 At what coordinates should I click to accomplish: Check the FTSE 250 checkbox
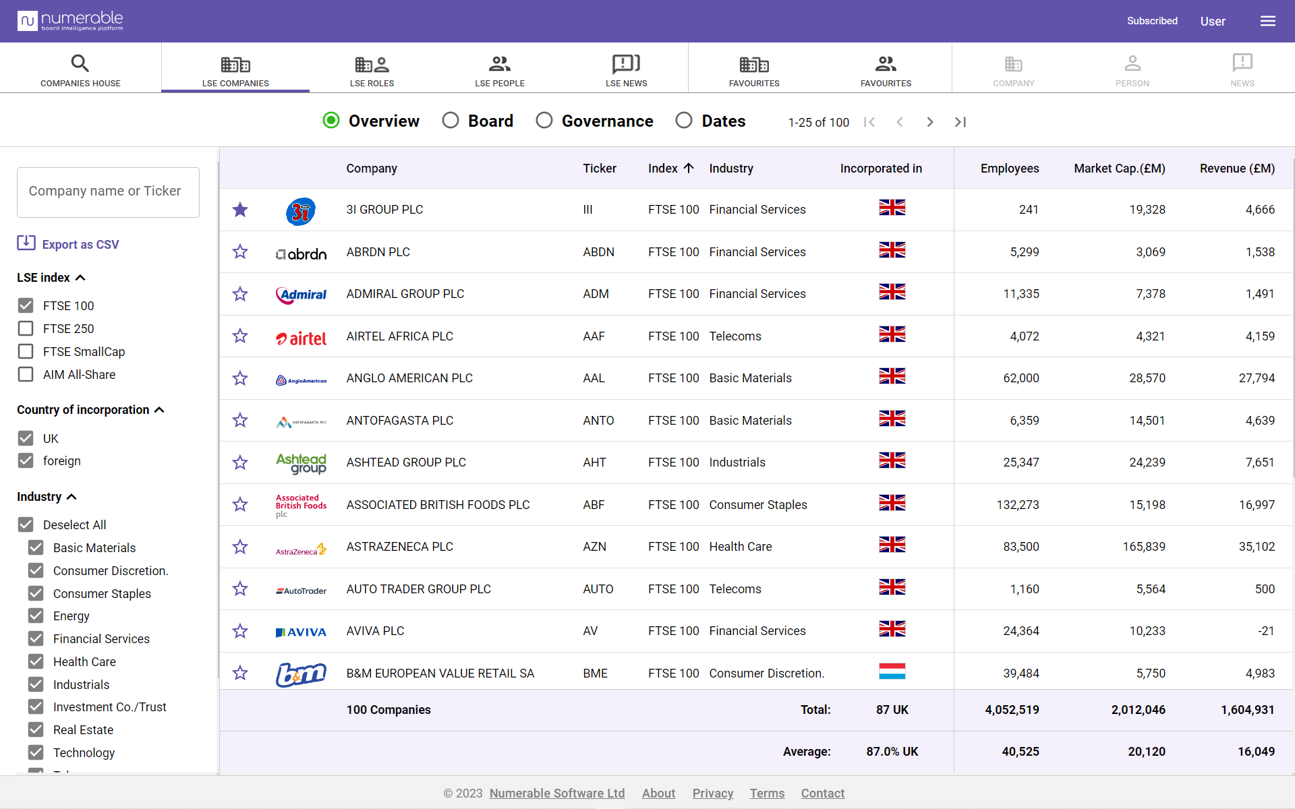coord(26,329)
